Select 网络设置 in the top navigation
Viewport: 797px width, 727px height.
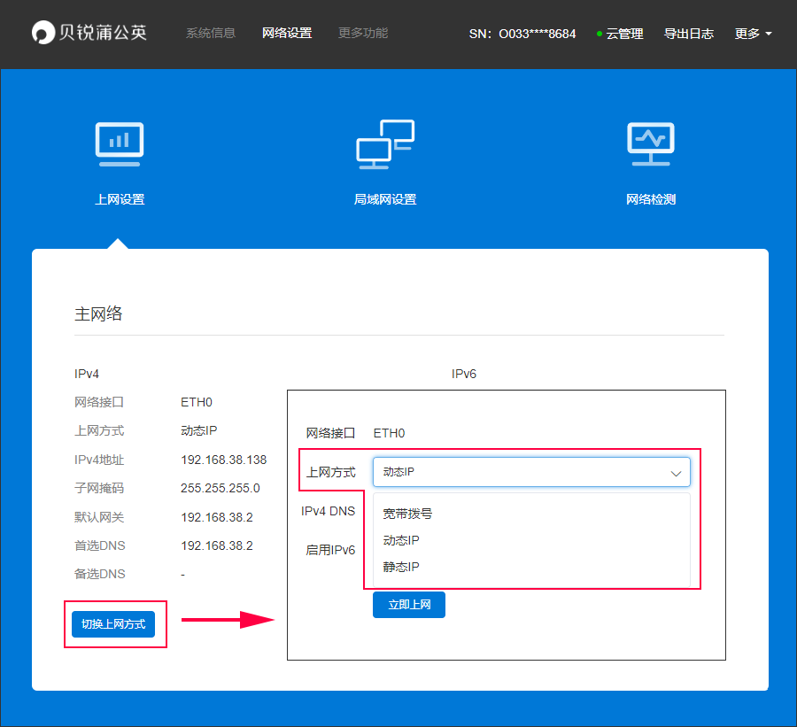[287, 34]
